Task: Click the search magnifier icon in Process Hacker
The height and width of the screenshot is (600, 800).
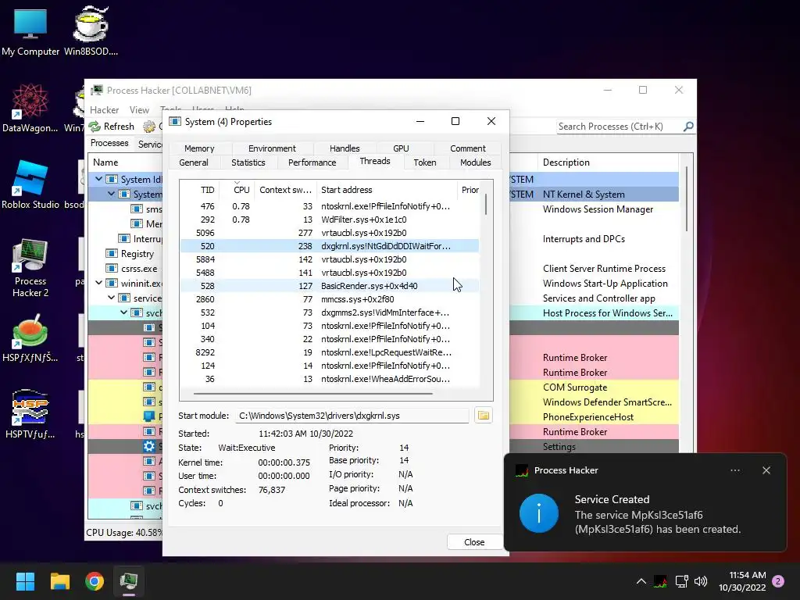Action: tap(688, 126)
